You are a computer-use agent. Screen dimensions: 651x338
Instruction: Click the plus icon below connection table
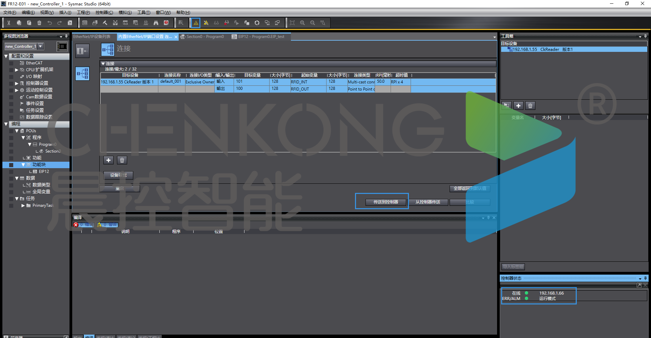(x=108, y=160)
